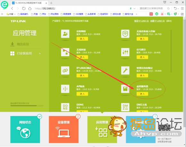Open the 网址导航 bookmark
Screen dimensions: 186x147
[x=53, y=14]
